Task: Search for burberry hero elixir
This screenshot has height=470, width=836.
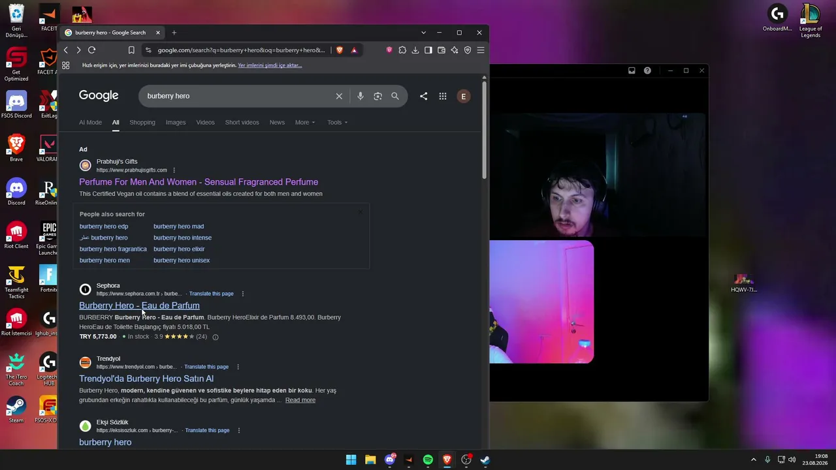Action: (x=179, y=249)
